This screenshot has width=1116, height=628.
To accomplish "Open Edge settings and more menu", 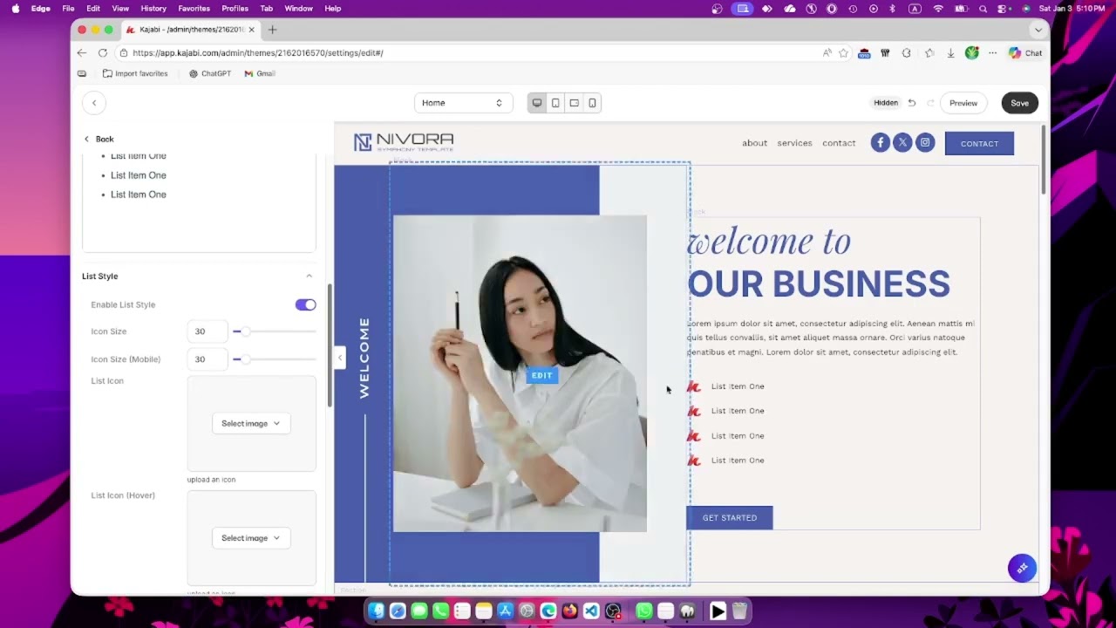I will [992, 53].
